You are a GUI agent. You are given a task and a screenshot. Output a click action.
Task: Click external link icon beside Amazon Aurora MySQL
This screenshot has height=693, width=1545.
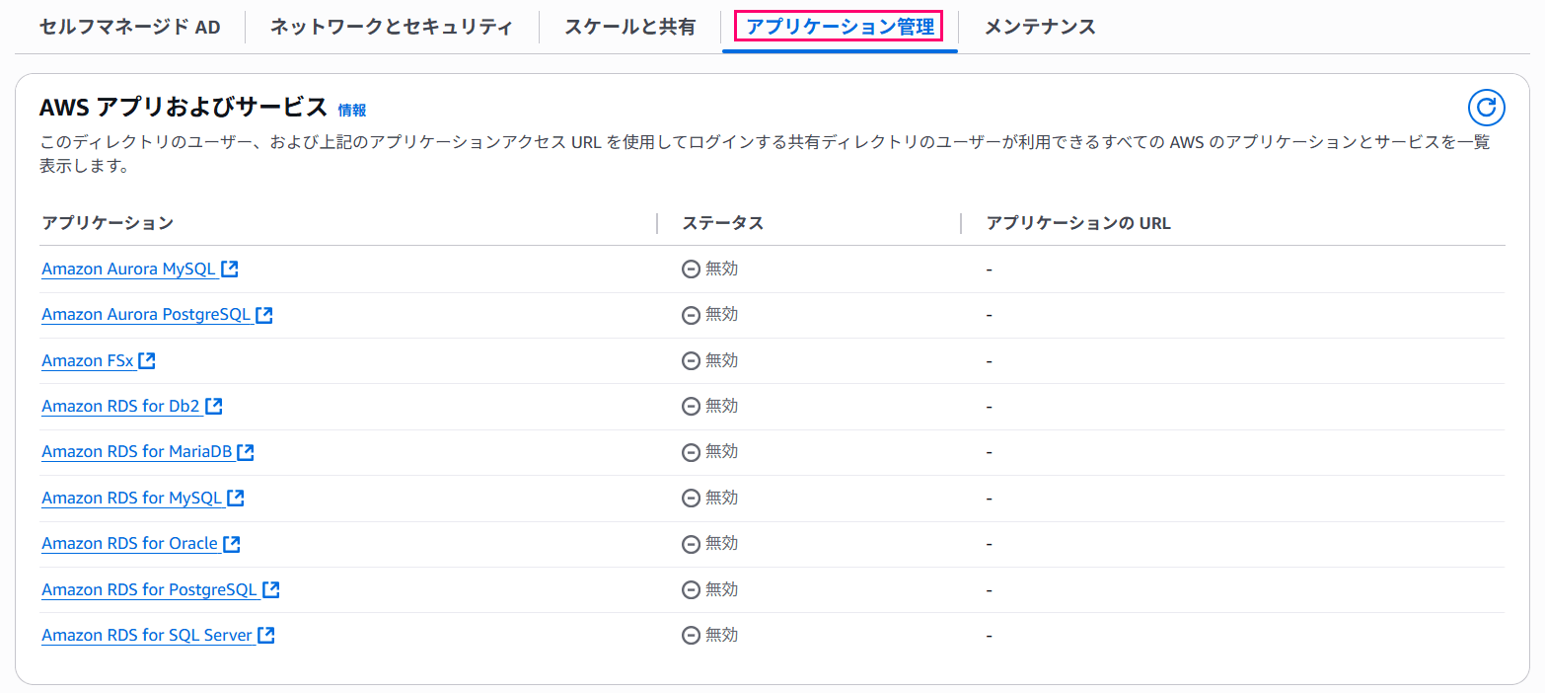(x=230, y=269)
